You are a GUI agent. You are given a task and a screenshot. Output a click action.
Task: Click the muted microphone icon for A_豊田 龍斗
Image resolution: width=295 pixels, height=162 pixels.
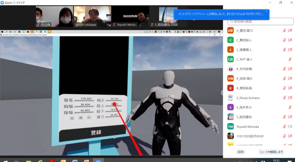tap(284, 30)
